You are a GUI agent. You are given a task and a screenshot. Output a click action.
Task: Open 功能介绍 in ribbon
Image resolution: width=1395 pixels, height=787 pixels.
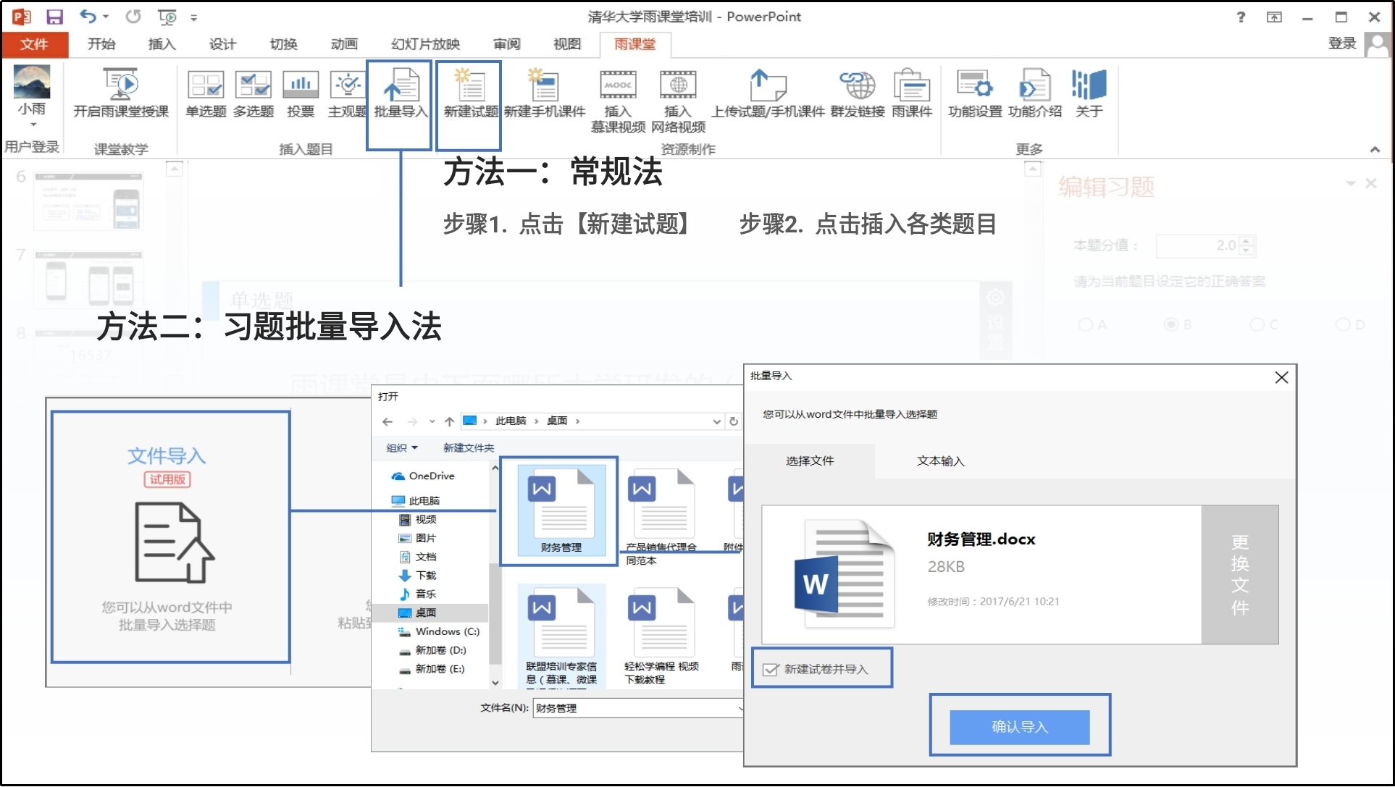click(x=1035, y=92)
